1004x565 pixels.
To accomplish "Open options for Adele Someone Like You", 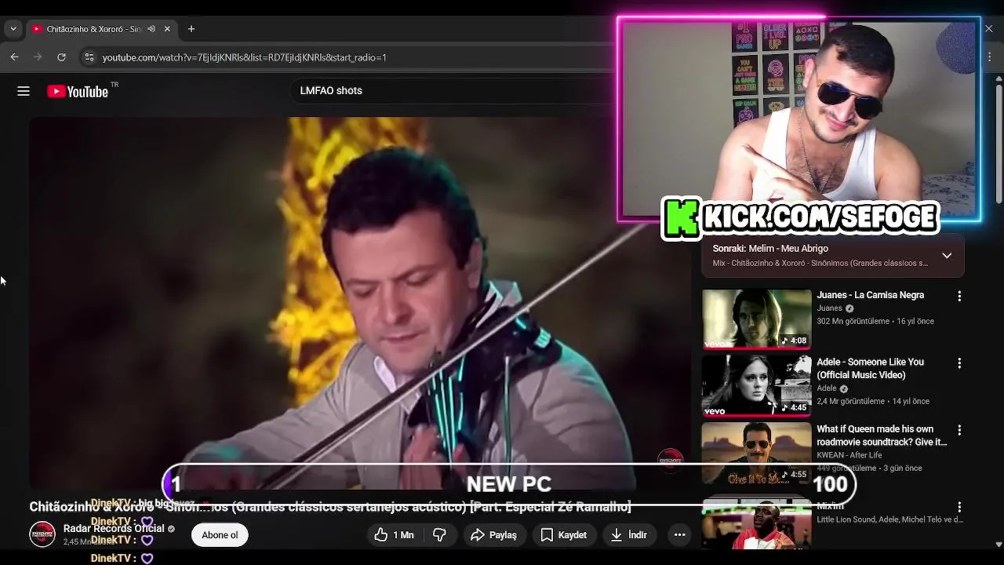I will [x=959, y=363].
